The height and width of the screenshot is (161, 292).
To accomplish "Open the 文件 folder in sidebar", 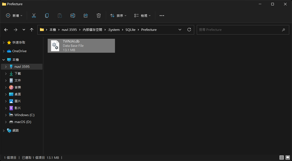I will coord(18,80).
